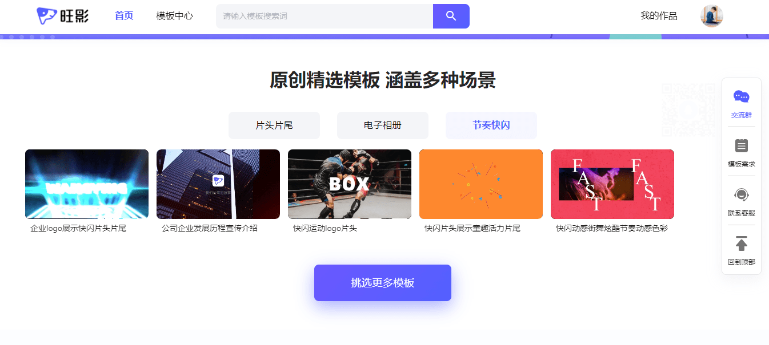Go to 首页 in navigation
The width and height of the screenshot is (769, 345).
[x=124, y=16]
